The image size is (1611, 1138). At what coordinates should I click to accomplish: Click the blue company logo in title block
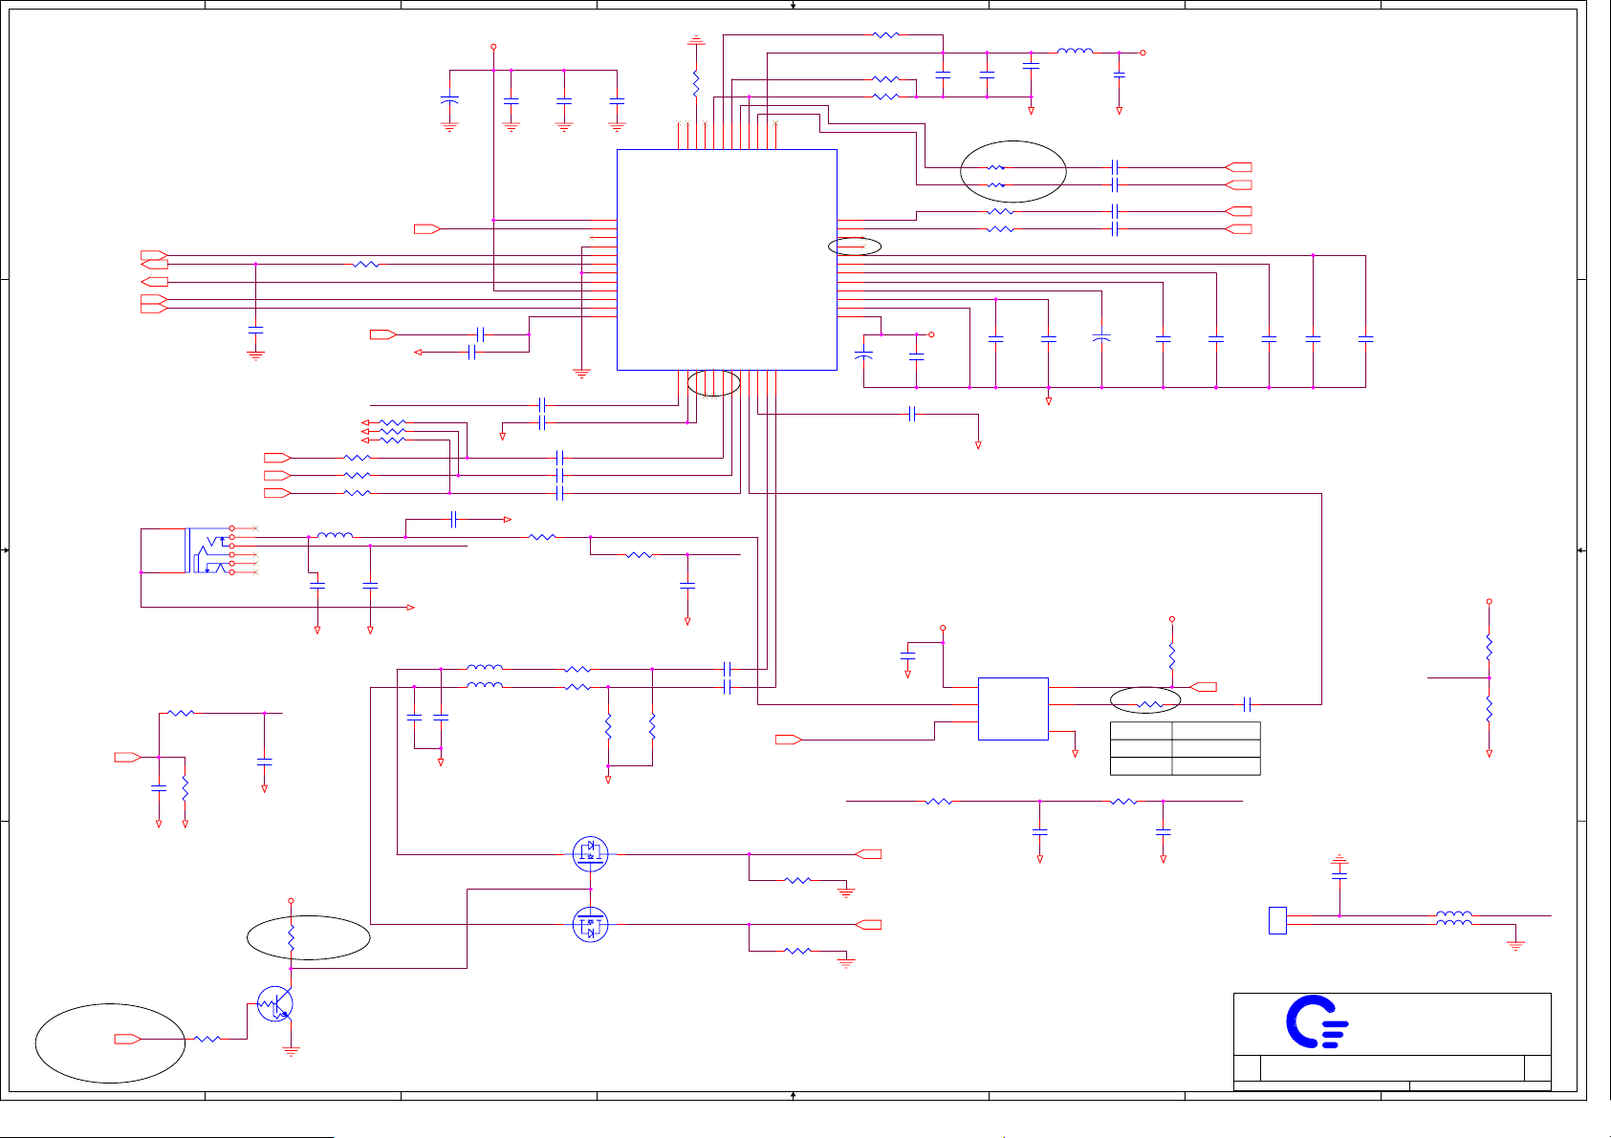[x=1316, y=1021]
